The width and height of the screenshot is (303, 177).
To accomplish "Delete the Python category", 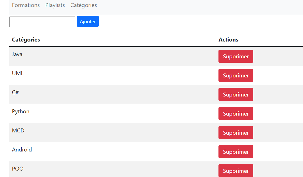I will 236,114.
